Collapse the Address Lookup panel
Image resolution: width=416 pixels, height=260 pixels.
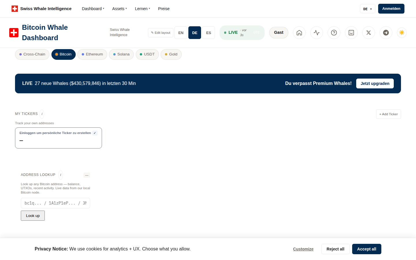pyautogui.click(x=87, y=175)
